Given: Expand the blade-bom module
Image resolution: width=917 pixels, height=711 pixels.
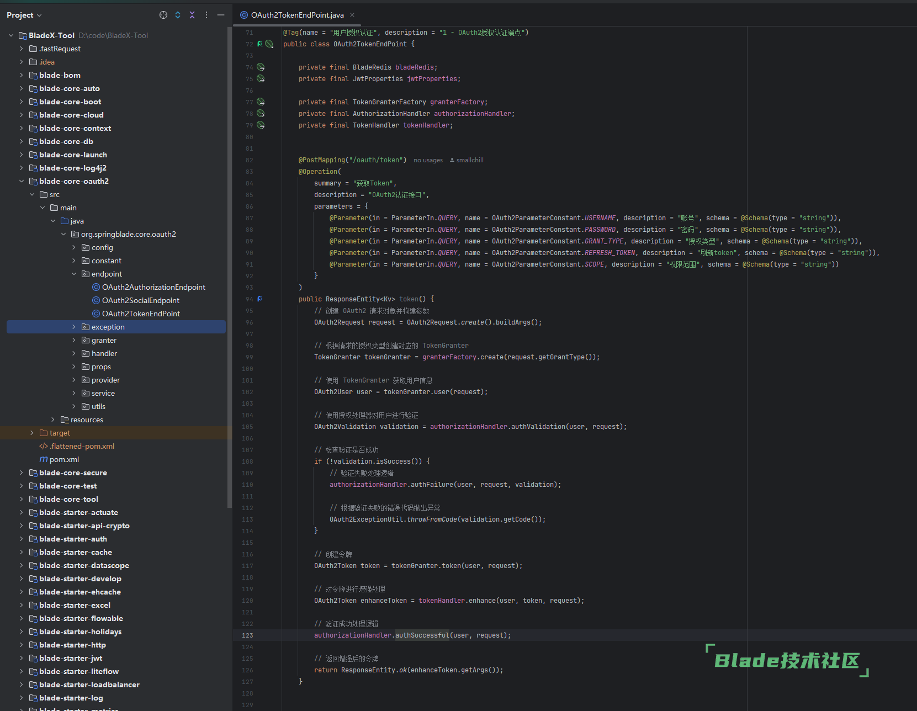Looking at the screenshot, I should tap(22, 75).
